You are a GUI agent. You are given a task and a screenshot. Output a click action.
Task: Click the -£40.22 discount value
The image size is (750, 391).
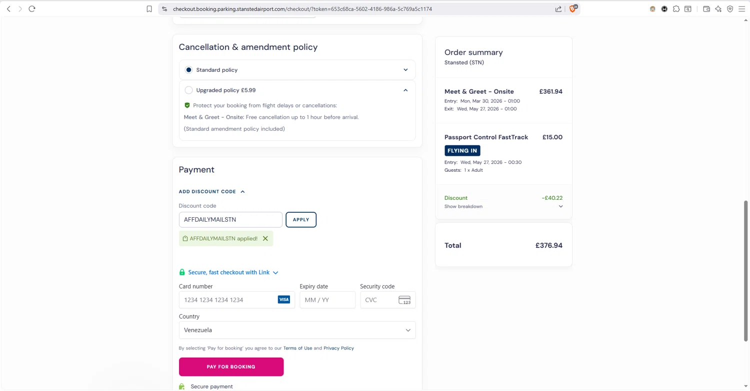[552, 198]
